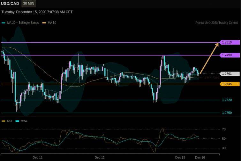This screenshot has height=161, width=241.
Task: Click the 'RSI' legend label
Action: click(10, 121)
